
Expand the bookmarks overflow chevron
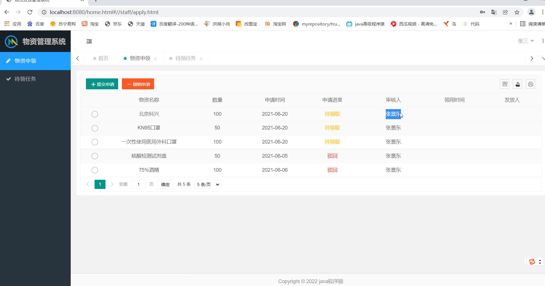[x=511, y=24]
